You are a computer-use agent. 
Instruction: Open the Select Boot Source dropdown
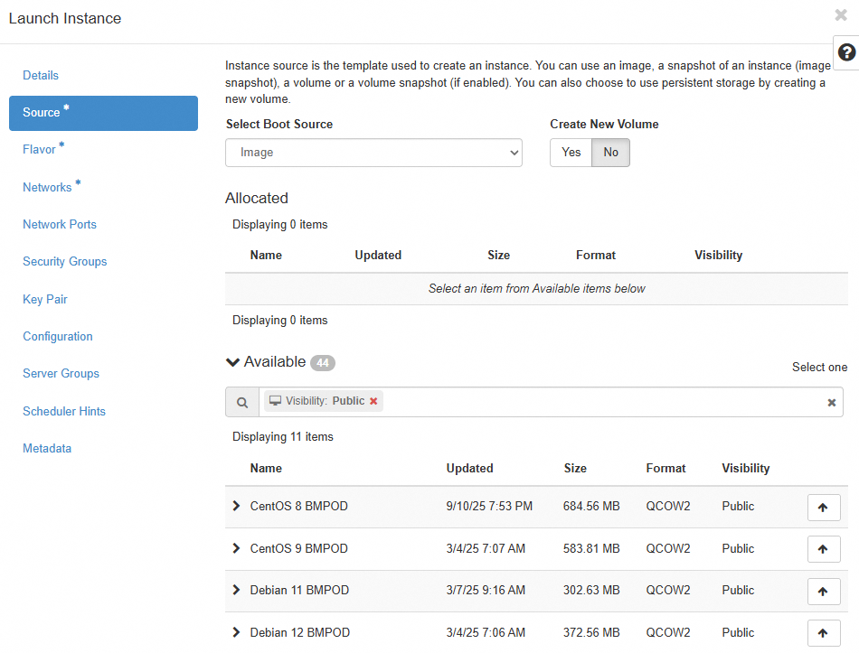coord(373,153)
